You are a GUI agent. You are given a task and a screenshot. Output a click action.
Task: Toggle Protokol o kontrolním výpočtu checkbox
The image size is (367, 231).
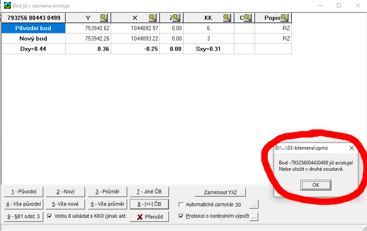point(181,216)
